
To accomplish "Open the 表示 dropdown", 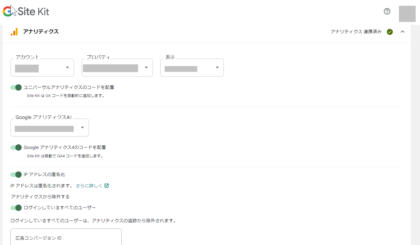I will tap(192, 68).
